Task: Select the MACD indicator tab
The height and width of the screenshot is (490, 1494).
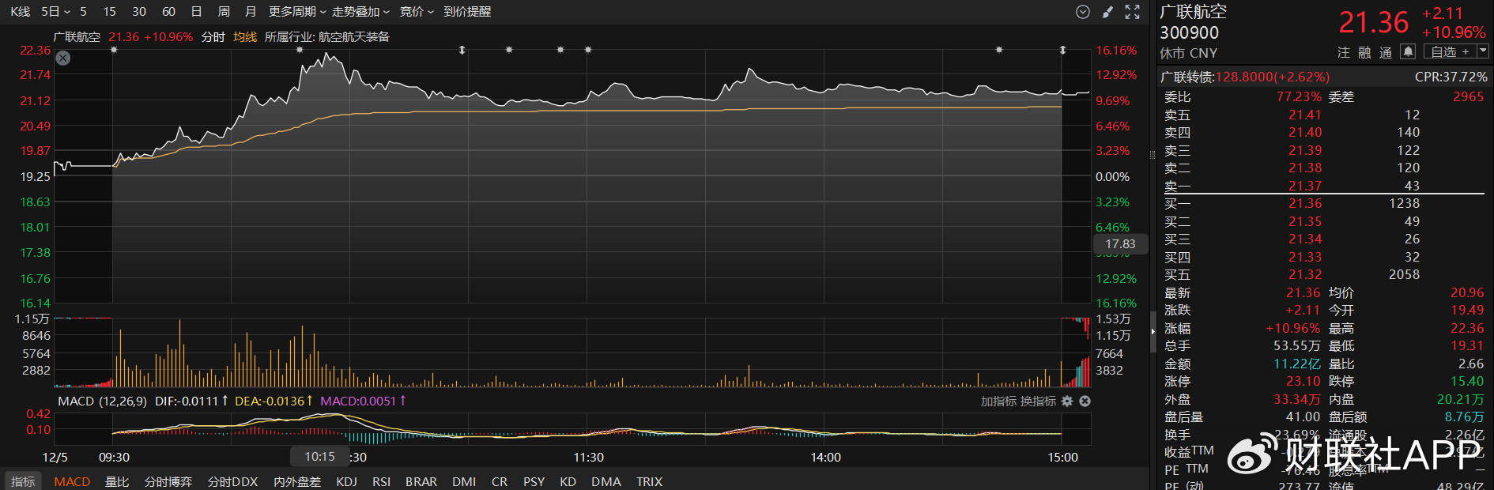Action: (72, 481)
